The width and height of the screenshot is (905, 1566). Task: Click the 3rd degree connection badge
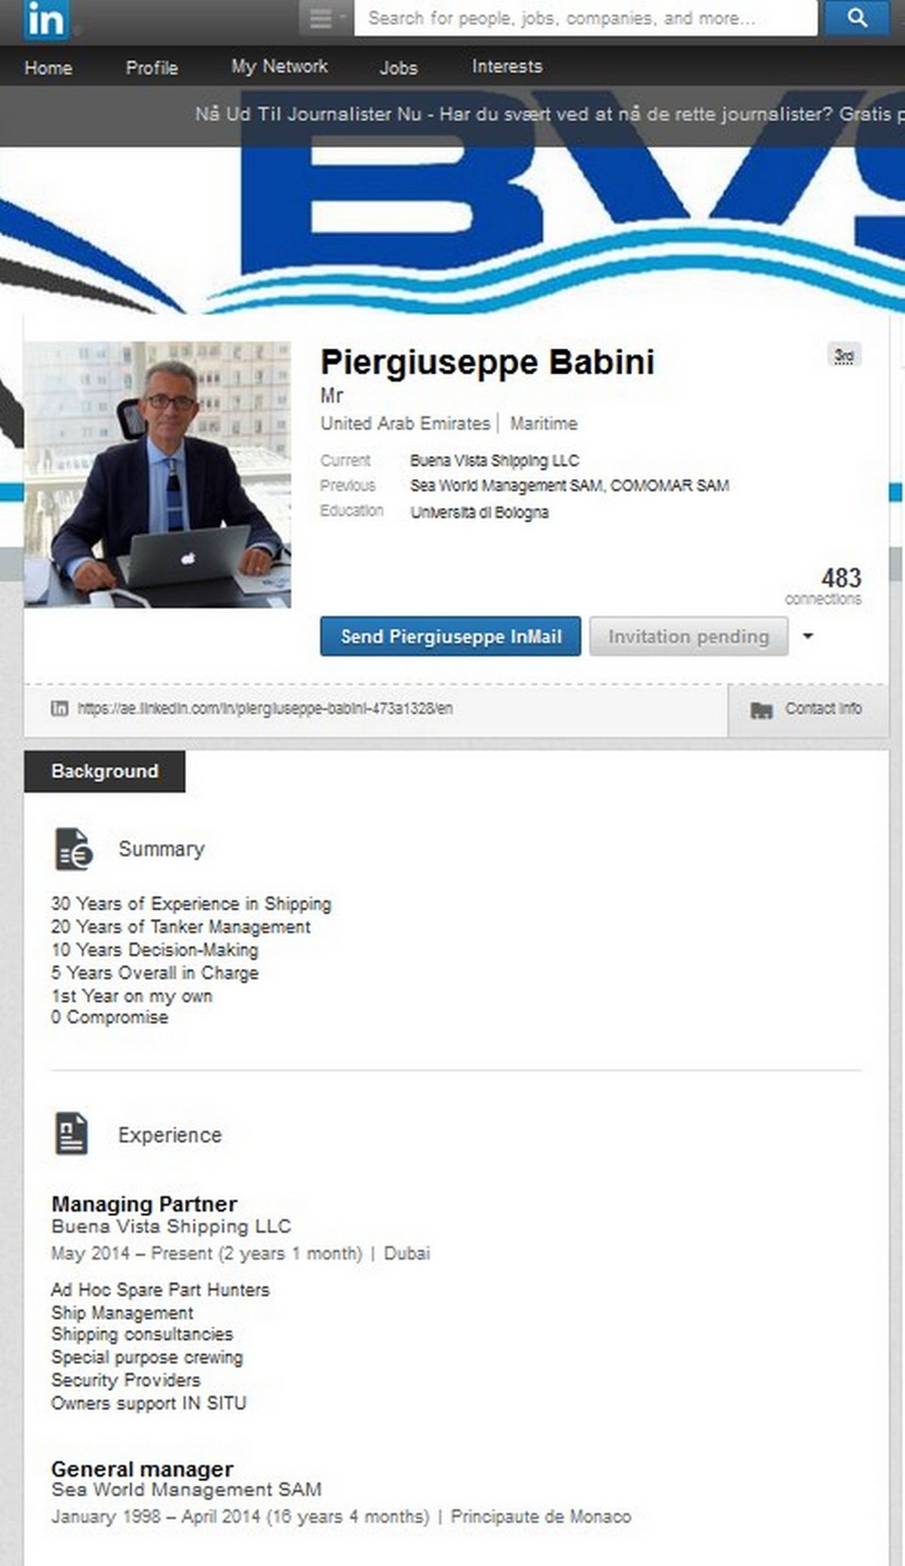844,355
